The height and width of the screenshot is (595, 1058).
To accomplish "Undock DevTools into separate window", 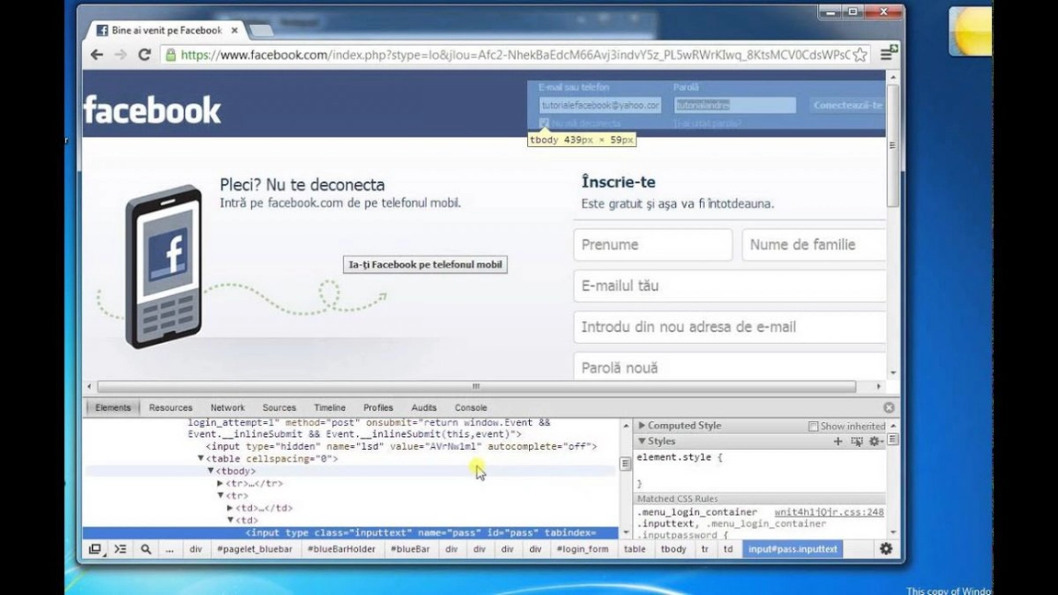I will (x=95, y=549).
